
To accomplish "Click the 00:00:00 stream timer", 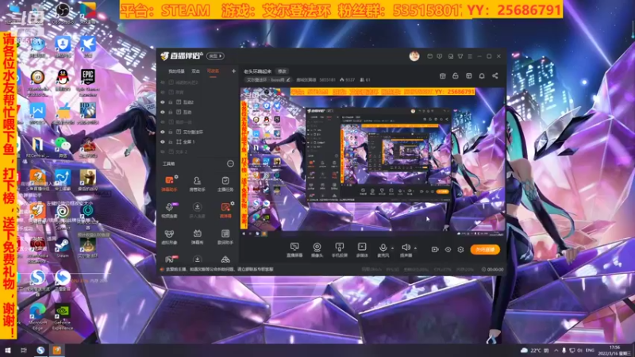I will [492, 269].
